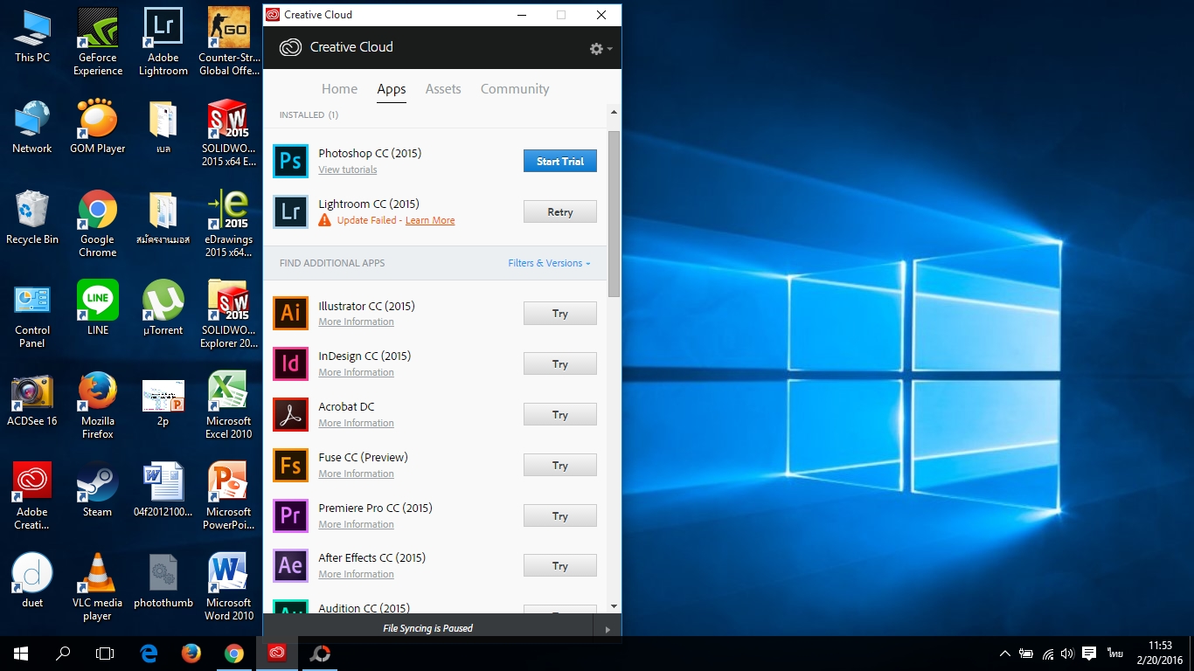This screenshot has width=1194, height=671.
Task: Try Illustrator CC (2015)
Action: [x=560, y=313]
